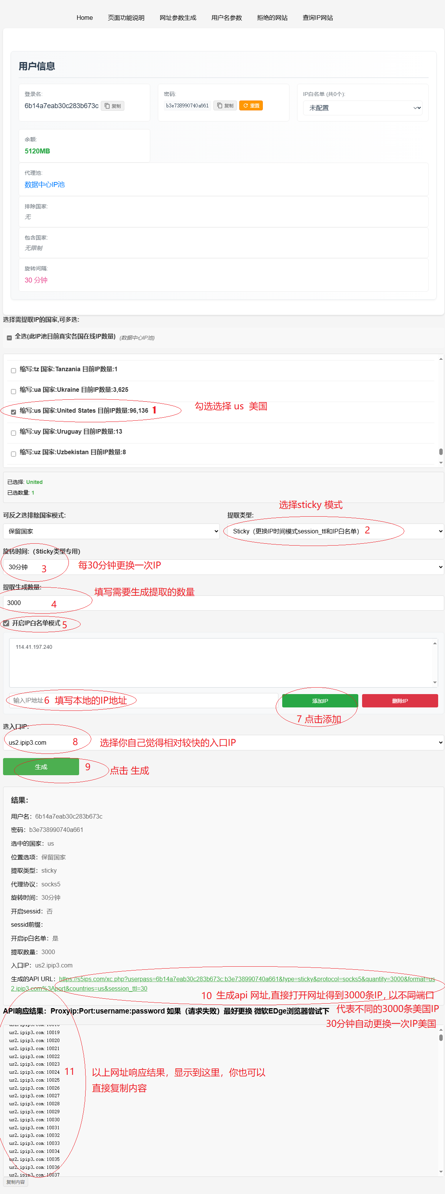
Task: Expand the 提取类型 Sticky dropdown
Action: click(334, 531)
